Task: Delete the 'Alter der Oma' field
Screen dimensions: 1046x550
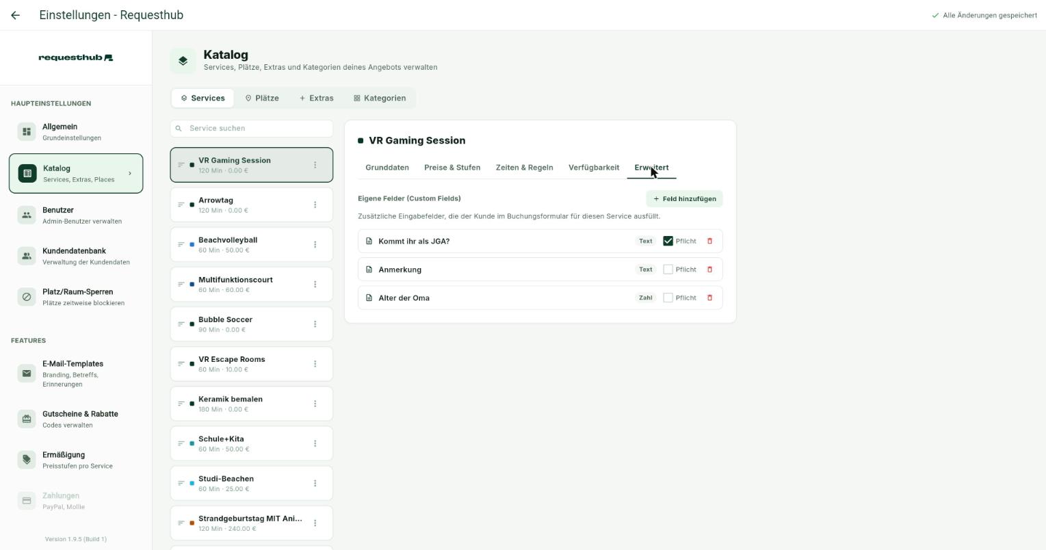Action: [x=709, y=298]
